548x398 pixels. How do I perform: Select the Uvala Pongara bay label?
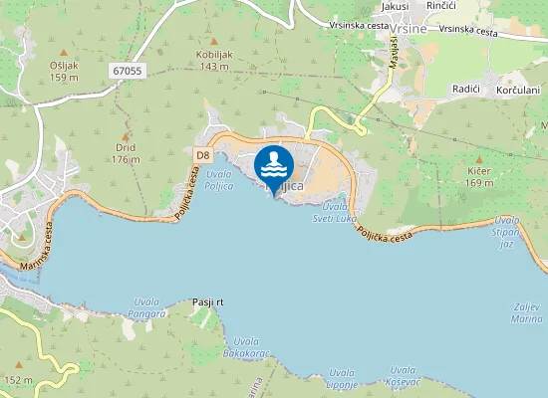[146, 307]
